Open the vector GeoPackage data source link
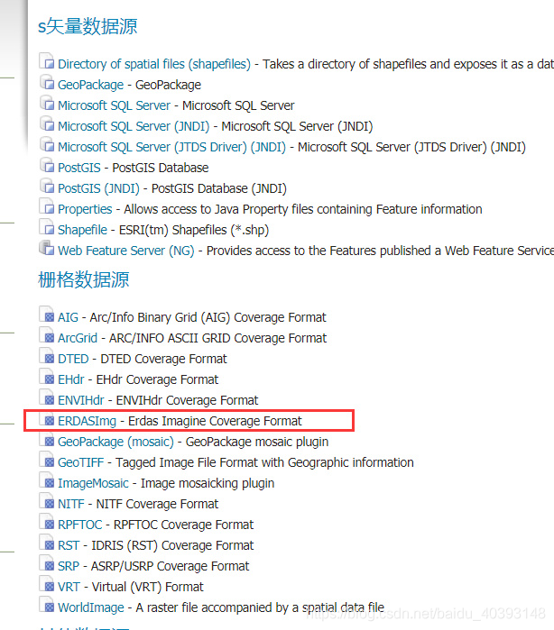This screenshot has height=630, width=554. click(90, 86)
